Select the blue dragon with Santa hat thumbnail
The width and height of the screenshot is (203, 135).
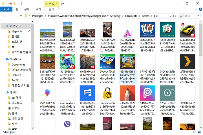pyautogui.click(x=67, y=61)
